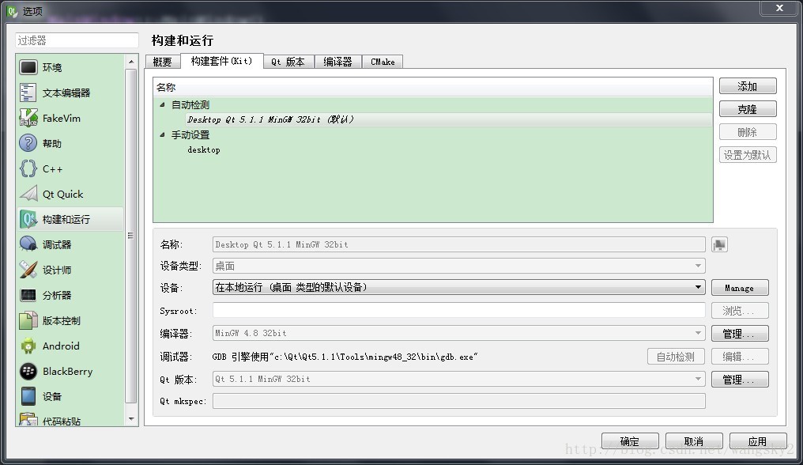Click 管理 button beside Qt 版本
The width and height of the screenshot is (803, 465).
click(x=740, y=380)
